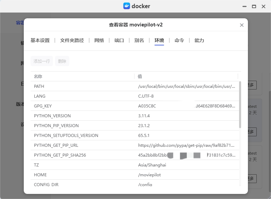The image size is (271, 199).
Task: Click the 名称 column header
Action: coord(38,76)
